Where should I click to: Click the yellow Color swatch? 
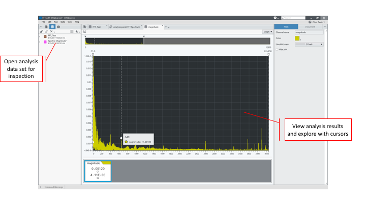(x=297, y=38)
